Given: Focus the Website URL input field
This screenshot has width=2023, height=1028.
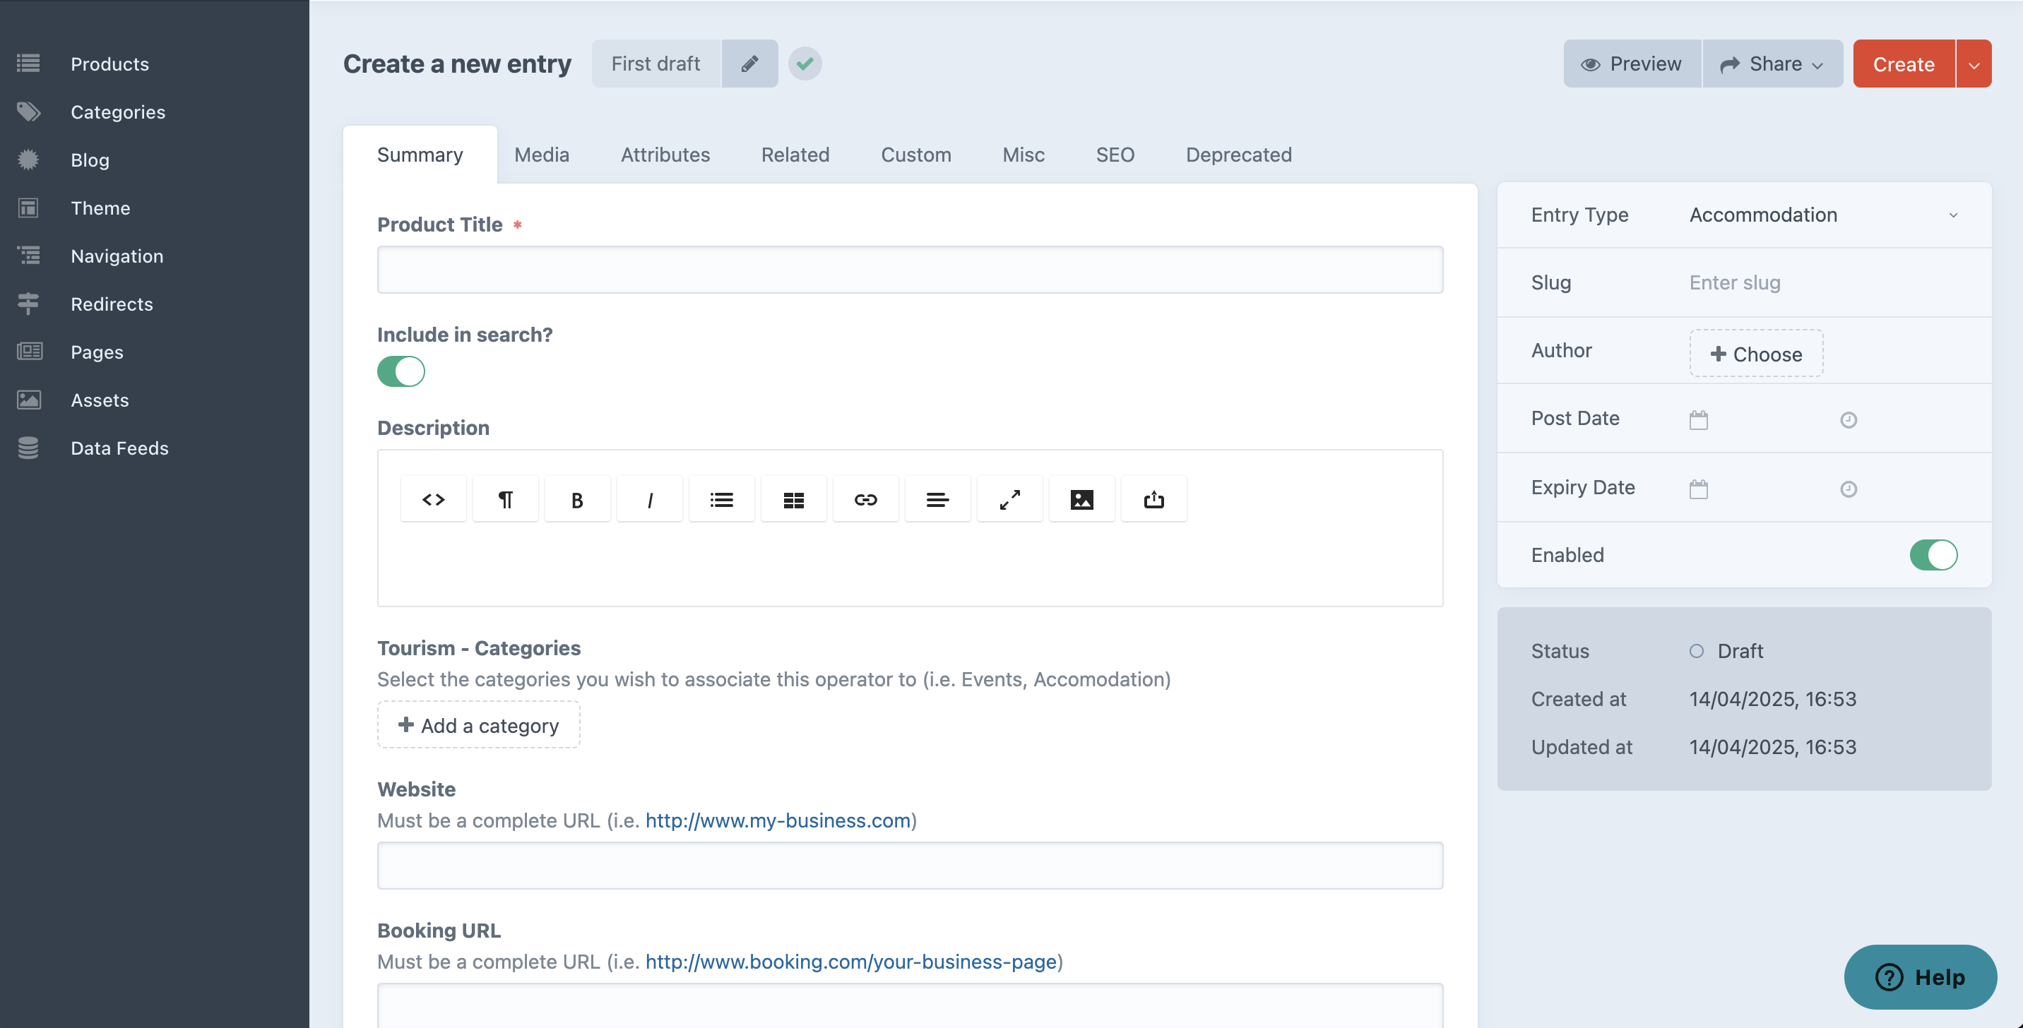Looking at the screenshot, I should tap(910, 866).
